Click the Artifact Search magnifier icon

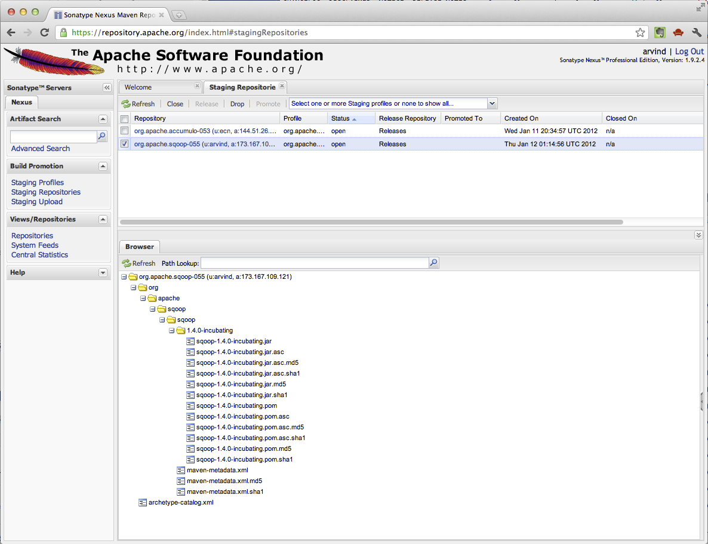102,136
